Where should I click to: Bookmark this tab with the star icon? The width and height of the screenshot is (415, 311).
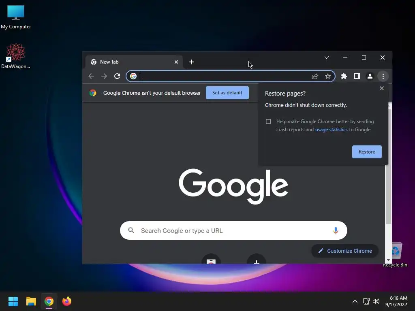click(x=327, y=77)
